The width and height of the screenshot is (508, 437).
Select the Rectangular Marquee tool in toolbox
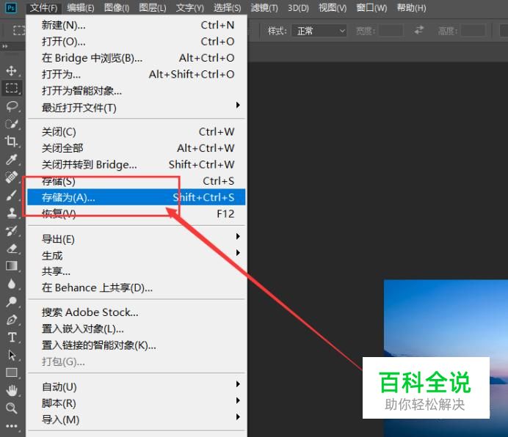12,88
